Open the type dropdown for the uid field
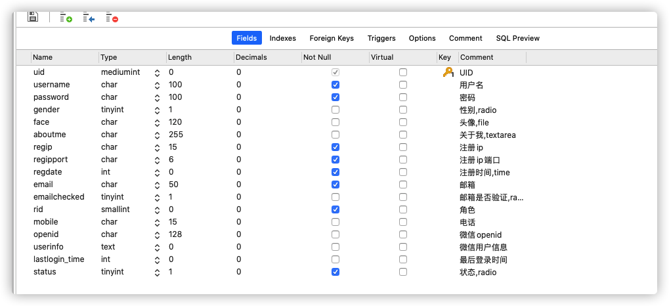This screenshot has height=306, width=669. click(157, 72)
